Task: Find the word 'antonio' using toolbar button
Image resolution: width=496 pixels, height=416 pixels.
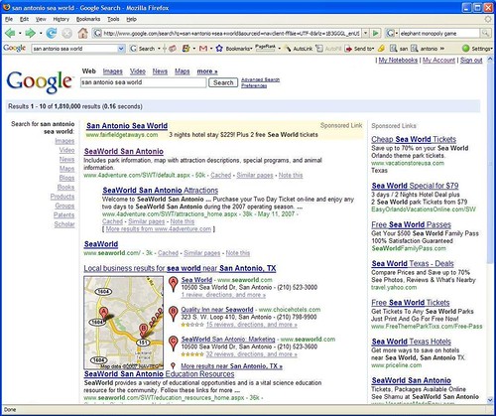Action: 425,49
